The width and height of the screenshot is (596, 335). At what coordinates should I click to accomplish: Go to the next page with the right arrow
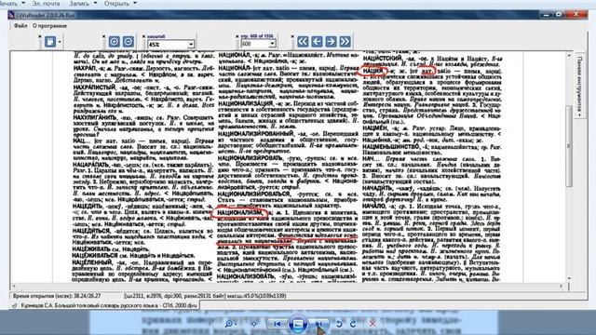coord(332,41)
